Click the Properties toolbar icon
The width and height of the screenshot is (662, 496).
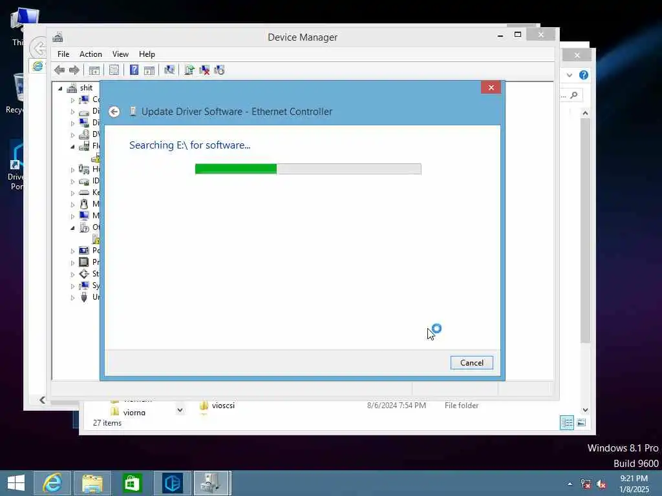[x=114, y=70]
